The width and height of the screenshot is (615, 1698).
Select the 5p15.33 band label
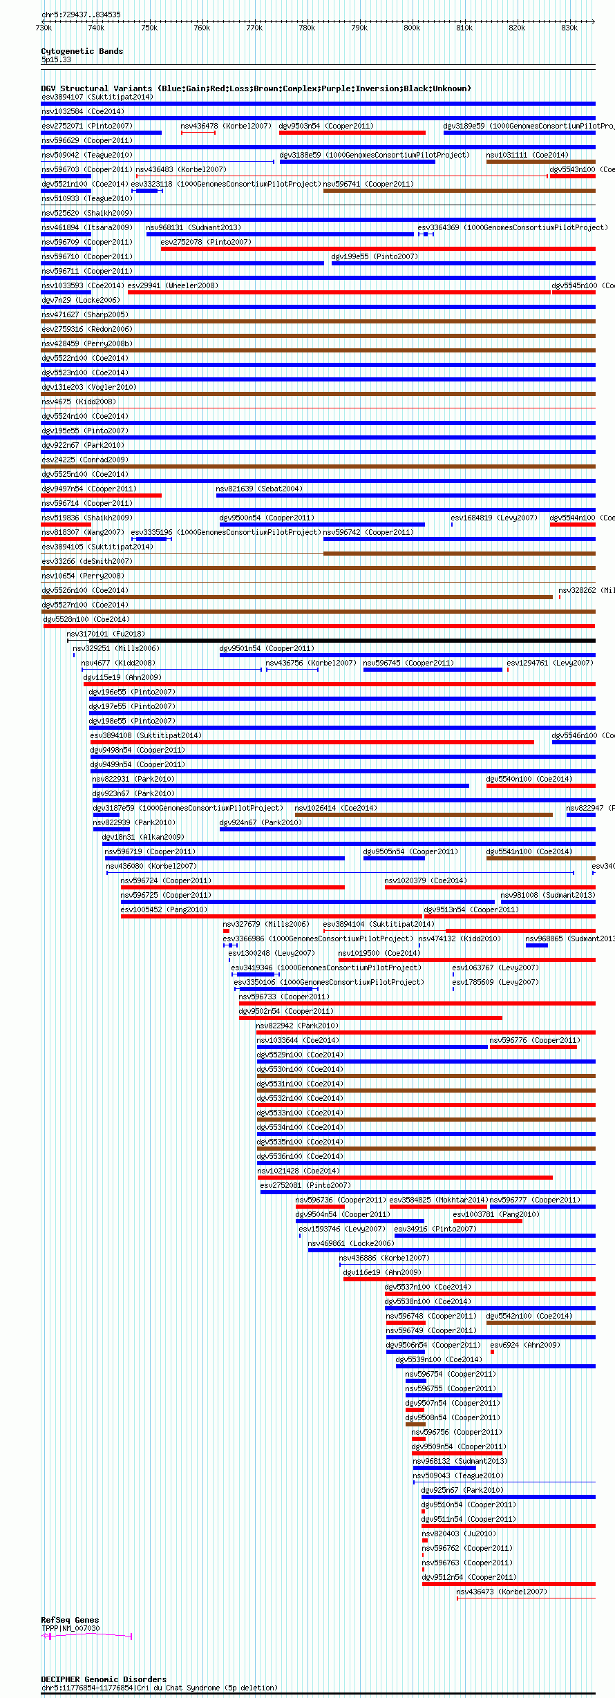click(x=56, y=59)
